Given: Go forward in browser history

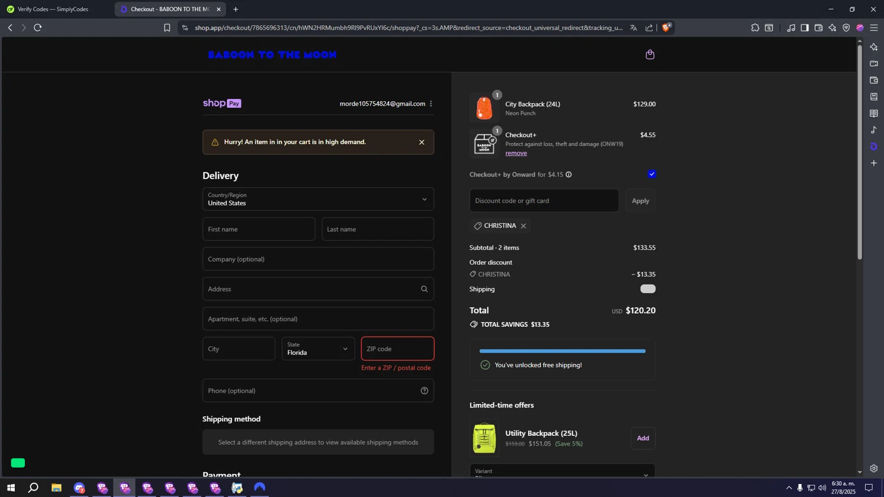Looking at the screenshot, I should click(x=24, y=28).
